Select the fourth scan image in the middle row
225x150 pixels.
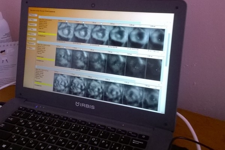116,63
